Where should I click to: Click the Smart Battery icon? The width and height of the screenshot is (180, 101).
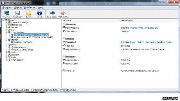coord(9,60)
